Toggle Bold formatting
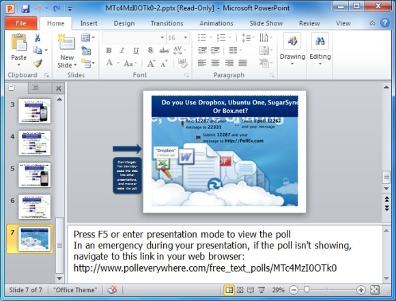The height and width of the screenshot is (301, 396). coord(109,51)
